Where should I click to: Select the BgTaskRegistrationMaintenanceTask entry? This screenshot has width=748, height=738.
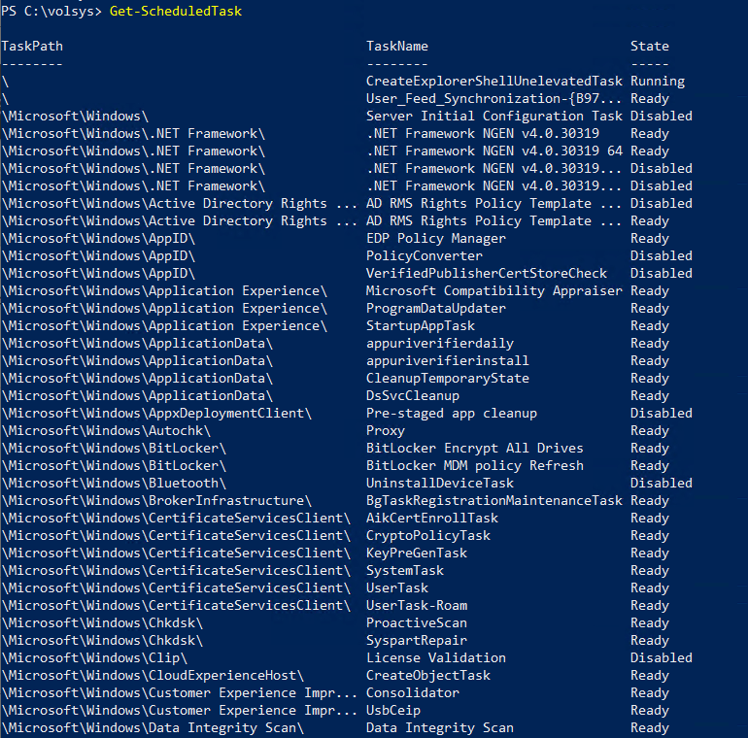point(493,500)
